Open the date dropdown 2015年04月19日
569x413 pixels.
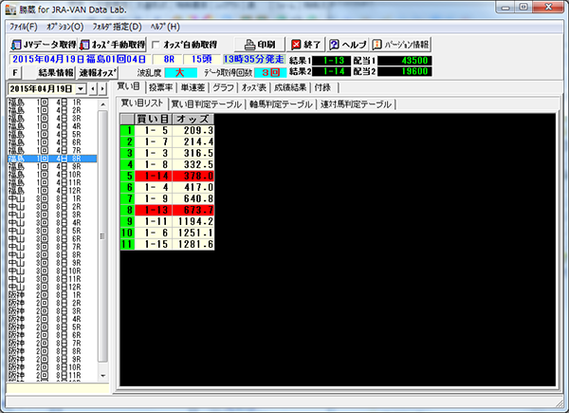(81, 88)
